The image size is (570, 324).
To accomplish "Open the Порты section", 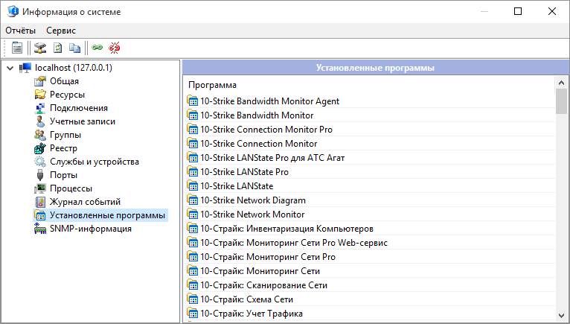I will (x=63, y=175).
